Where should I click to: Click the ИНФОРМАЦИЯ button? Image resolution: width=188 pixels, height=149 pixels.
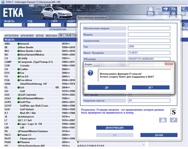[x=115, y=128]
